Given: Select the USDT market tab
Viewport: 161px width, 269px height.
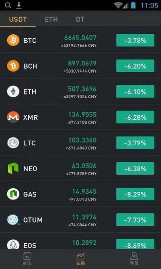Looking at the screenshot, I should [18, 20].
